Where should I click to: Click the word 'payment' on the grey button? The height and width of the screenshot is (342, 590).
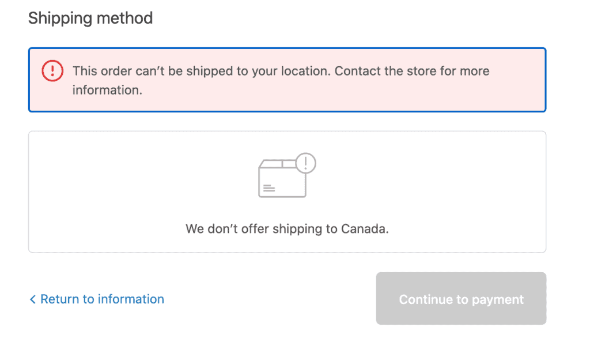[497, 300]
